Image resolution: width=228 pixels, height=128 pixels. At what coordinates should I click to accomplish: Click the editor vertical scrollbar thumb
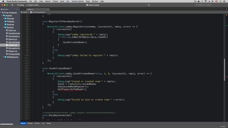tap(224, 70)
